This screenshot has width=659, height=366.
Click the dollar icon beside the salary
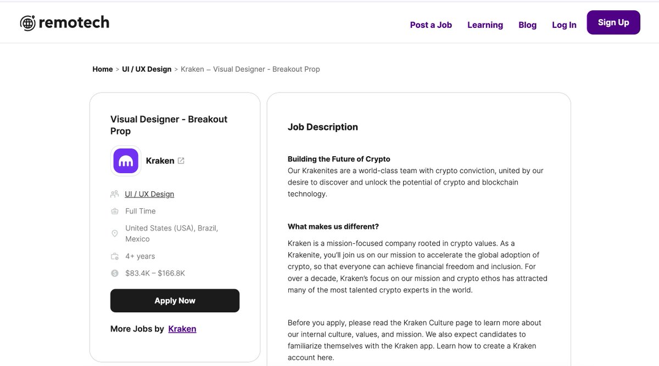tap(114, 273)
